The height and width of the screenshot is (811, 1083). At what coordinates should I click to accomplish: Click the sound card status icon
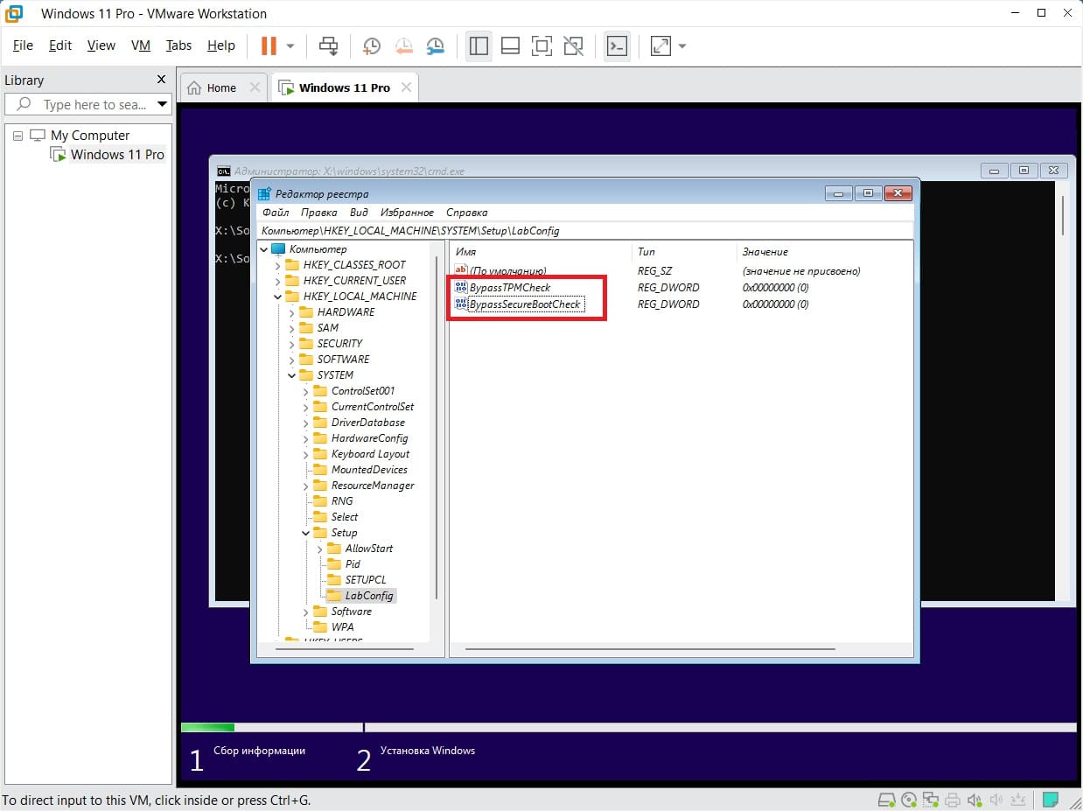coord(975,800)
